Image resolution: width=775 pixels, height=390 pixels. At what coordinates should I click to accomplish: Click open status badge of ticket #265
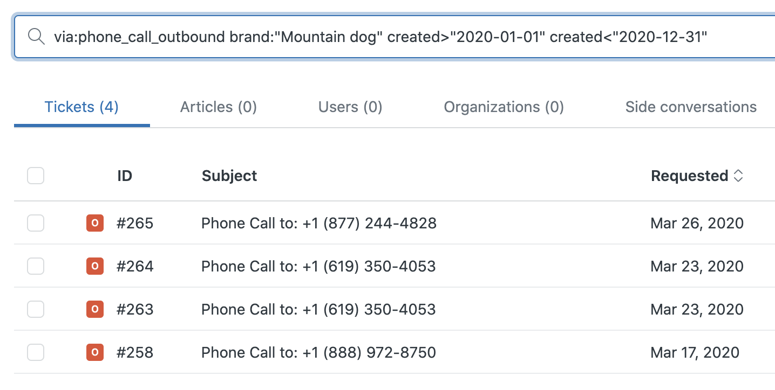(95, 223)
